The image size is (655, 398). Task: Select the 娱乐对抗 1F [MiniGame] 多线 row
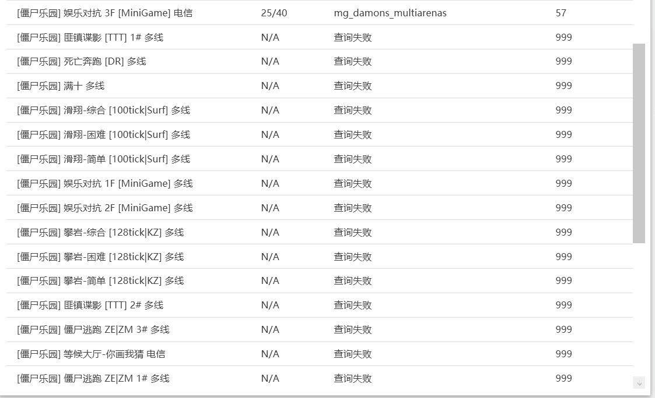pyautogui.click(x=105, y=183)
